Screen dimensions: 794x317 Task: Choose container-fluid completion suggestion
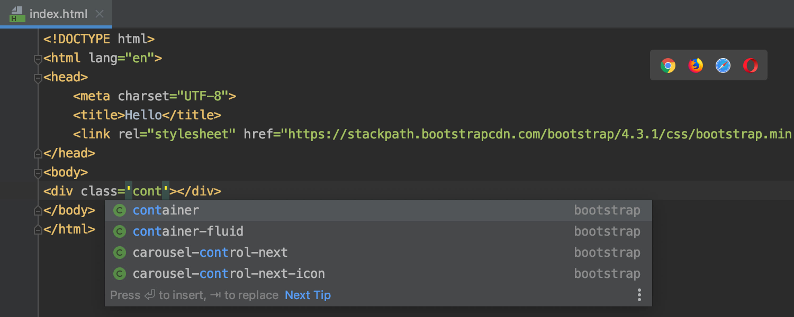pyautogui.click(x=188, y=231)
